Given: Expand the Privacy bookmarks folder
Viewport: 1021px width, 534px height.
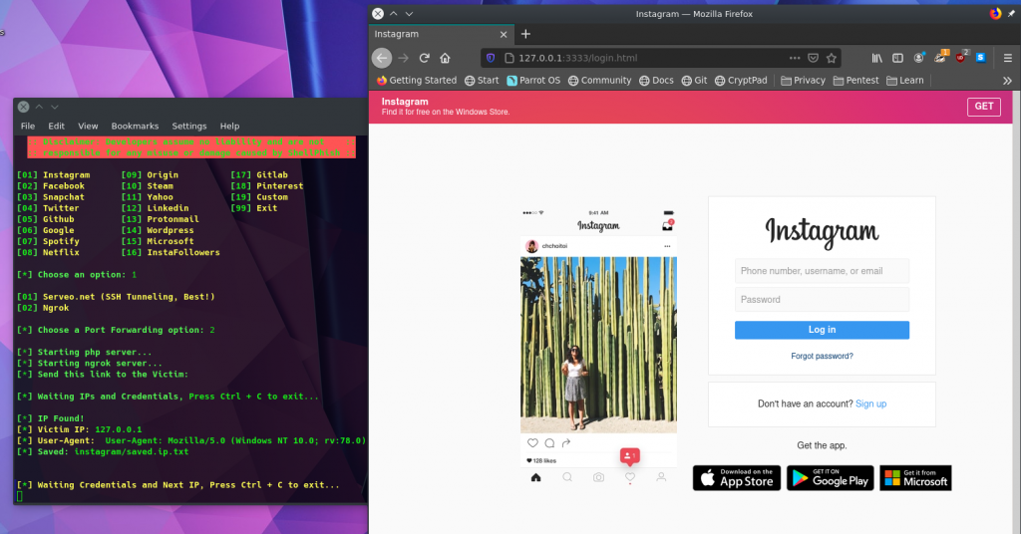Looking at the screenshot, I should pos(803,80).
